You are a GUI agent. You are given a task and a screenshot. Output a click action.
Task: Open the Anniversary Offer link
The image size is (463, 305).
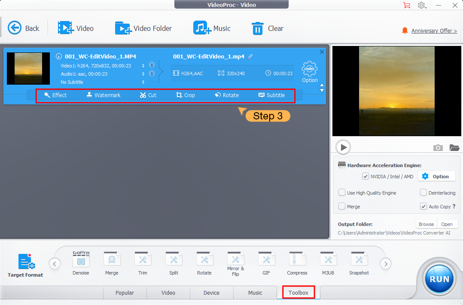[x=434, y=30]
